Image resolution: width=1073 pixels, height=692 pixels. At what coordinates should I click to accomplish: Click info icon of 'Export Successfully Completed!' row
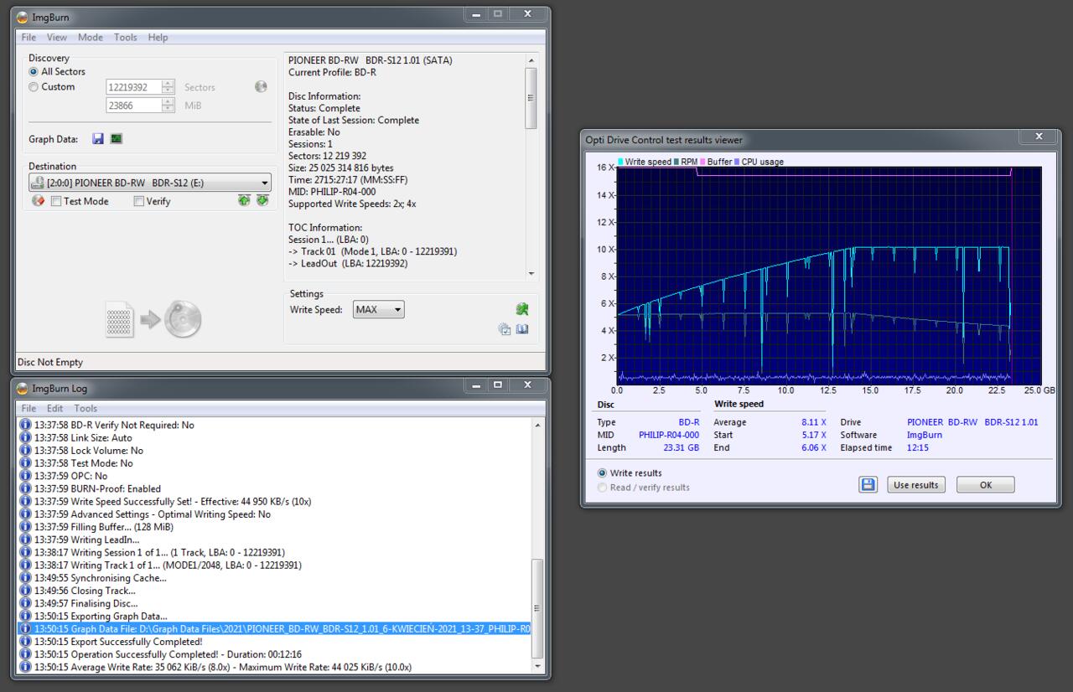tap(25, 642)
